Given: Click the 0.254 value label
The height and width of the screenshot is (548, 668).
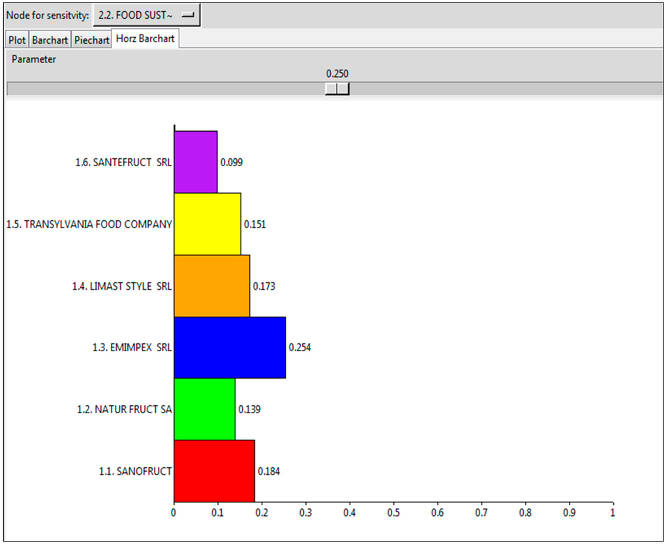Looking at the screenshot, I should (x=300, y=347).
